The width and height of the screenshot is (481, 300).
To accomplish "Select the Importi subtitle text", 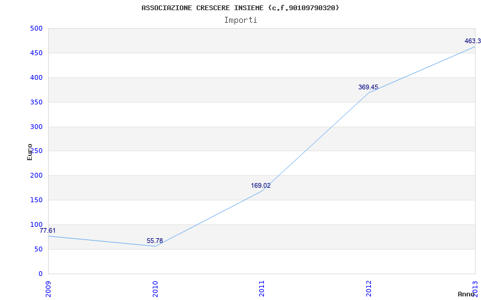I will pos(240,20).
